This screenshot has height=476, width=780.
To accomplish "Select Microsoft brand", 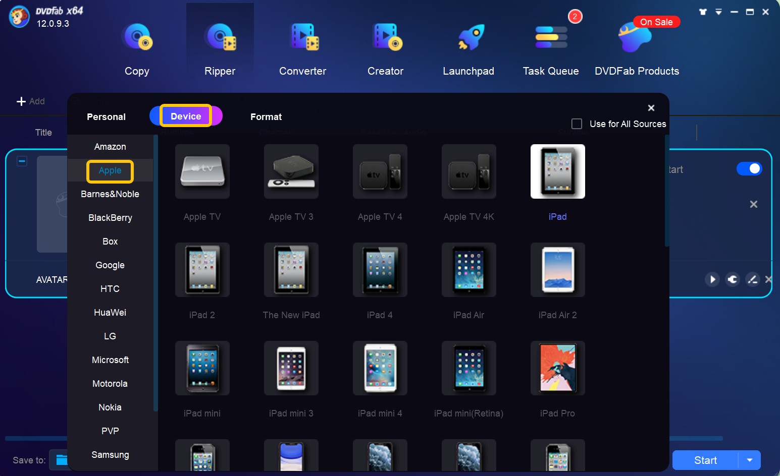I will [x=110, y=360].
